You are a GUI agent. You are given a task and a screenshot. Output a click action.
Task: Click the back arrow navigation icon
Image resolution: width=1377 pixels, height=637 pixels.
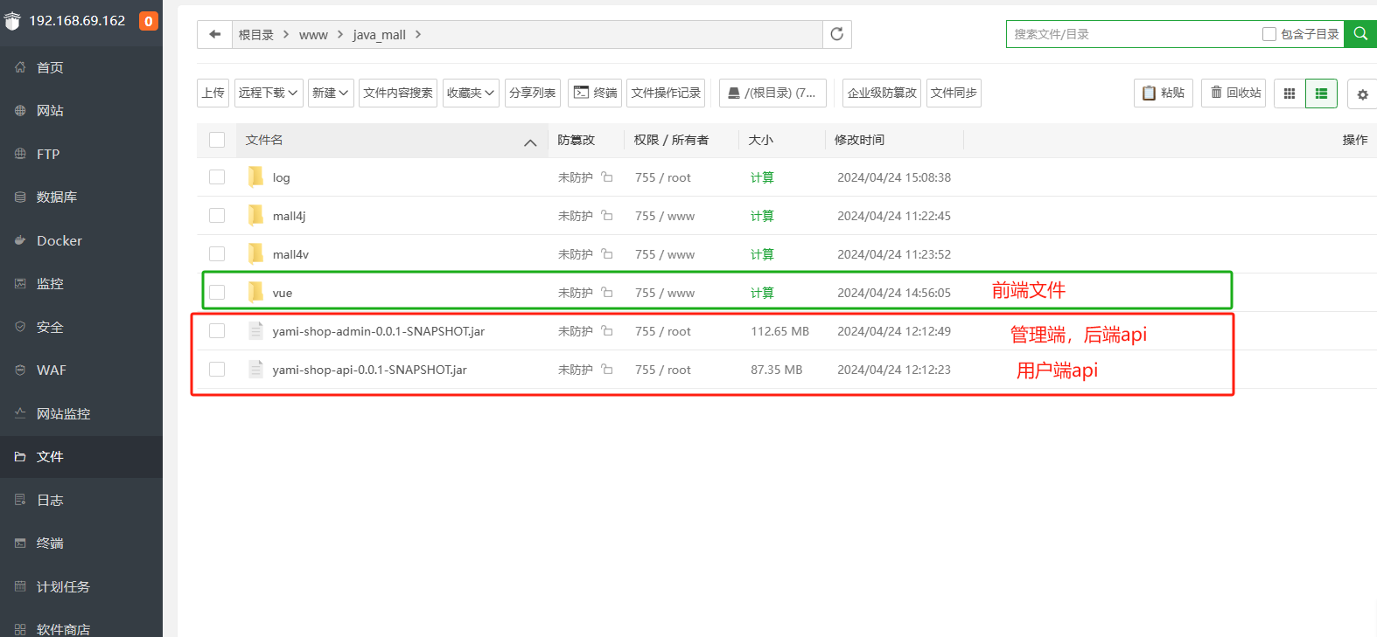click(214, 34)
